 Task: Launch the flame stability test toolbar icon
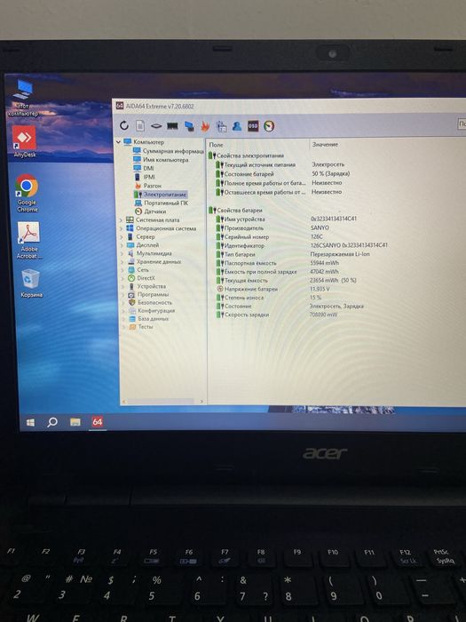[x=205, y=126]
